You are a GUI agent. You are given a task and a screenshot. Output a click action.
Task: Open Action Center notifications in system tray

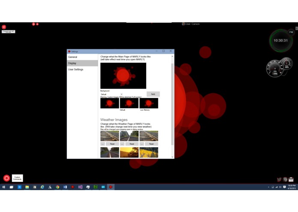(x=284, y=187)
